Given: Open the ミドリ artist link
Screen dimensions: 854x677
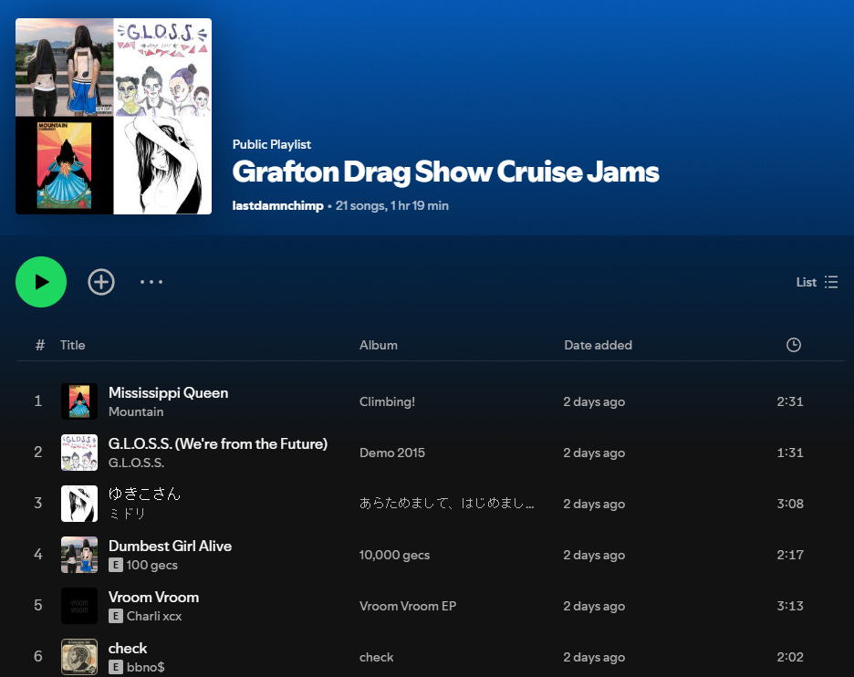Looking at the screenshot, I should 127,514.
